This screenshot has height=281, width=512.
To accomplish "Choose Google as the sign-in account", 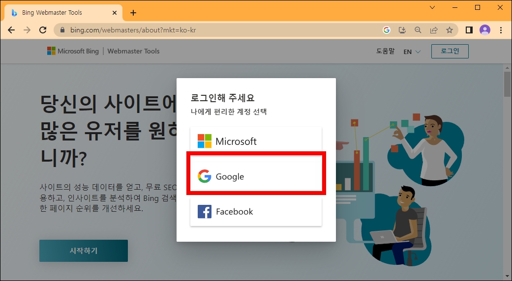I will click(x=256, y=176).
